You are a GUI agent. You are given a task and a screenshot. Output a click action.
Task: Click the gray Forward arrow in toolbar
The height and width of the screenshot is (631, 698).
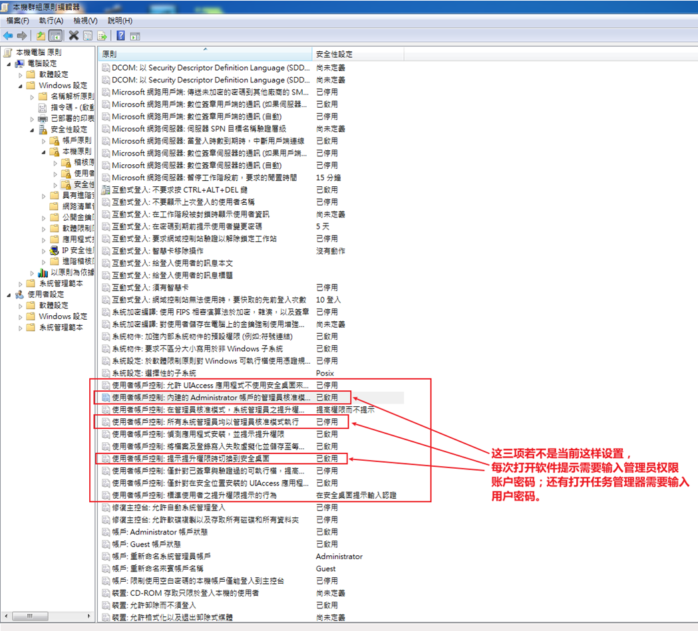22,36
